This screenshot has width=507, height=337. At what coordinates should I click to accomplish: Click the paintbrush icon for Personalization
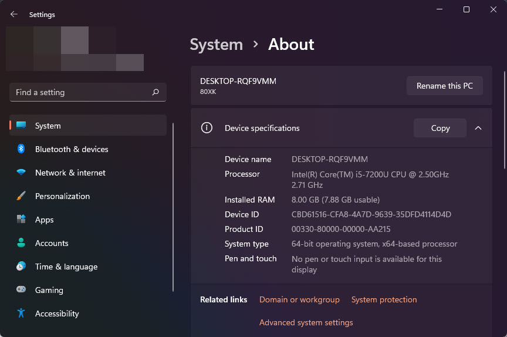[x=21, y=196]
